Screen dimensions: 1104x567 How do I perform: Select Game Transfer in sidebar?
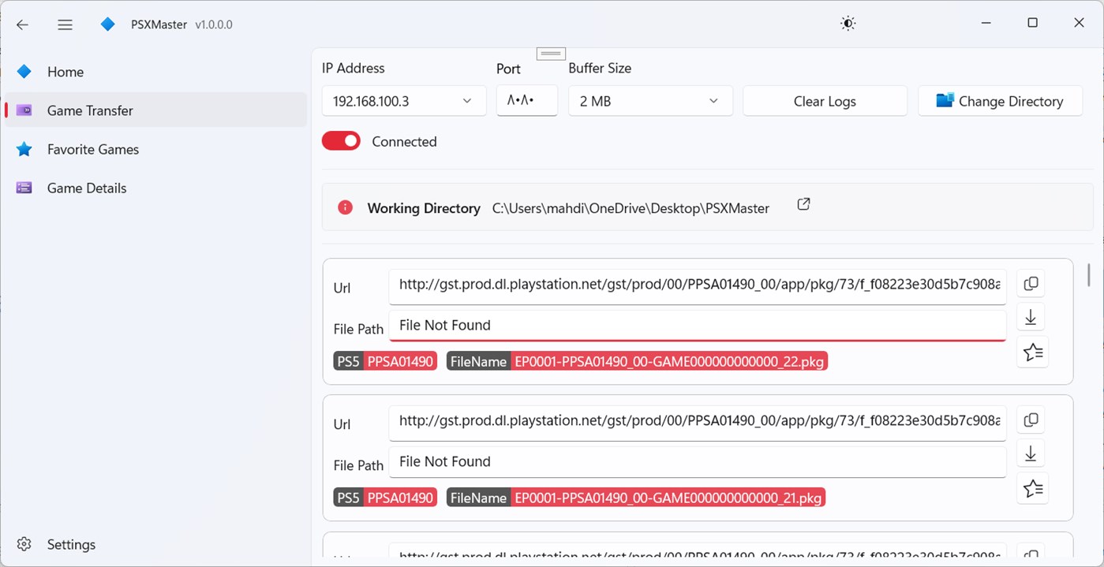pos(155,110)
